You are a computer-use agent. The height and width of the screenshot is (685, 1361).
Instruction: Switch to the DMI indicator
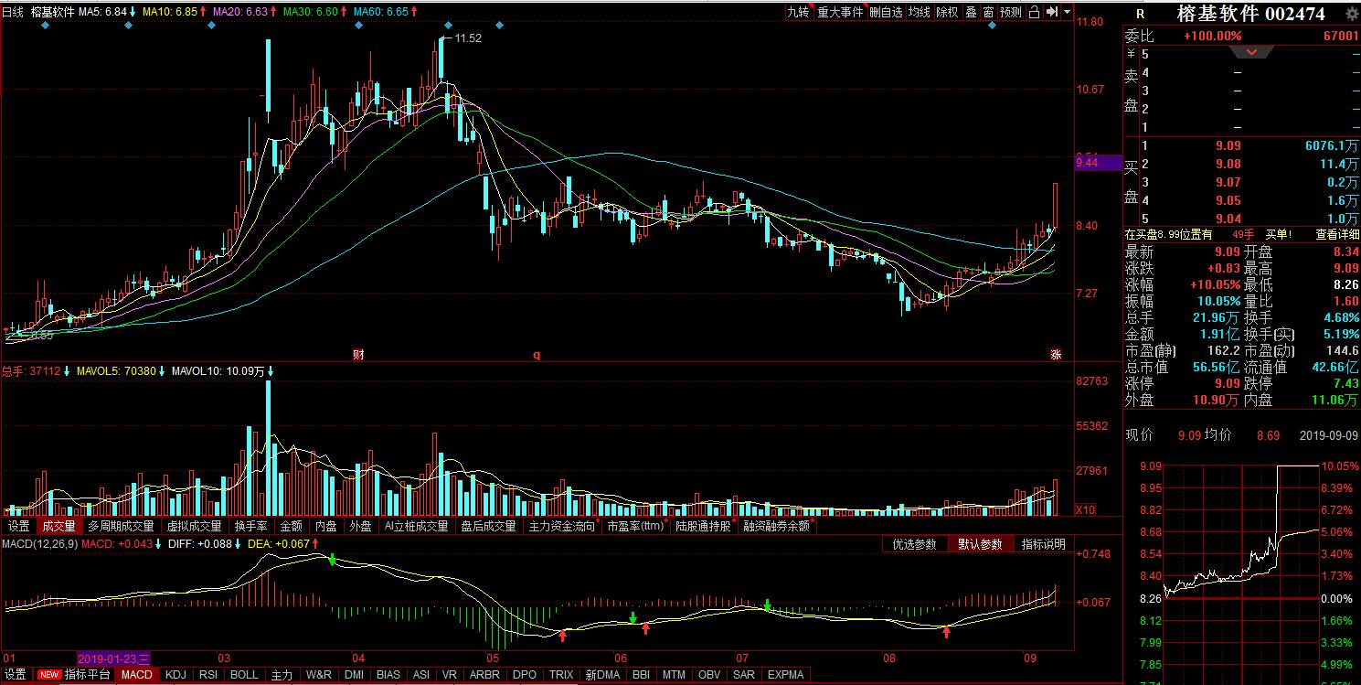(354, 675)
